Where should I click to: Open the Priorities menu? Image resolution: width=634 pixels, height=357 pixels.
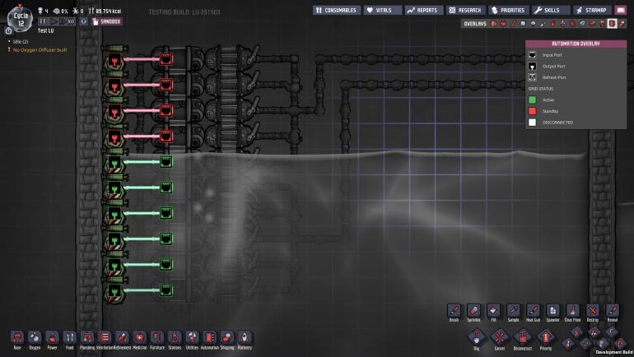[x=509, y=10]
